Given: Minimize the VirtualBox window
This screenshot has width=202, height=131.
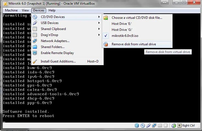Looking at the screenshot, I should [176, 2].
